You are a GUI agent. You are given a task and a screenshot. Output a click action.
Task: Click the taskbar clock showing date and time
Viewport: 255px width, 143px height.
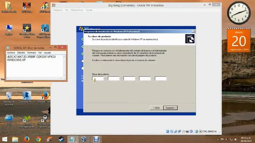(x=246, y=139)
